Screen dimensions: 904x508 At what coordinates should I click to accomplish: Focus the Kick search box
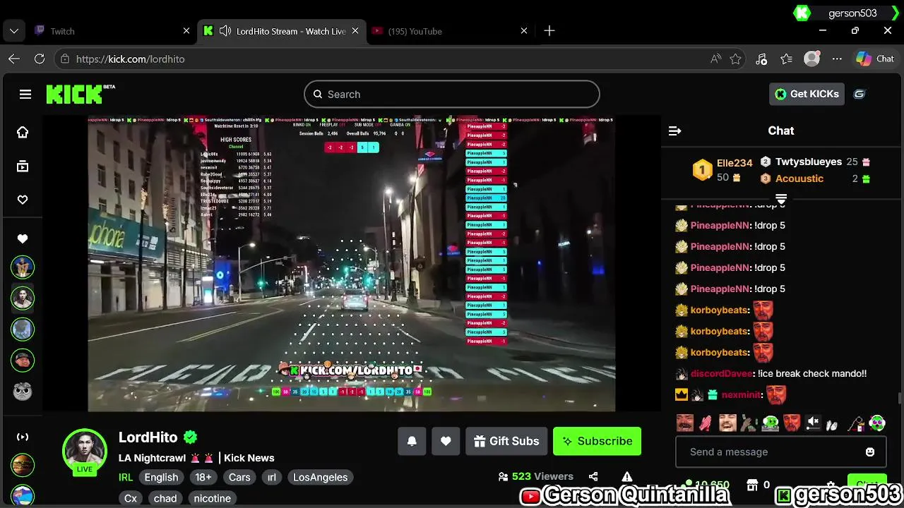452,94
